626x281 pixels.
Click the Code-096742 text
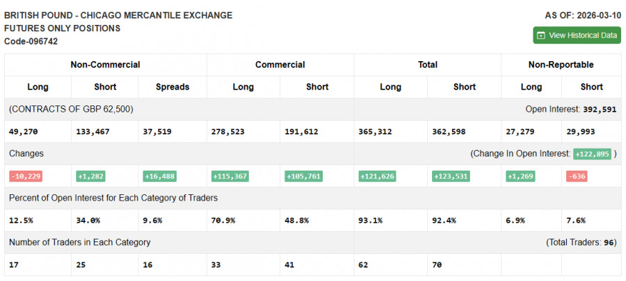tap(31, 41)
